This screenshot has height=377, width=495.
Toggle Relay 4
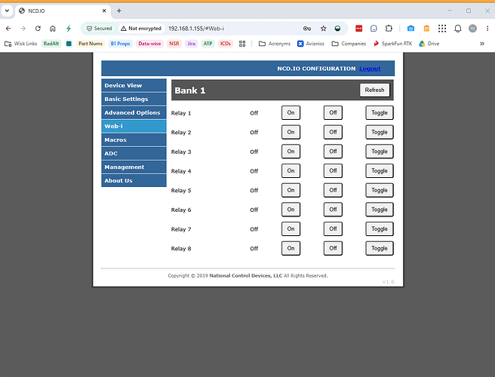coord(380,170)
